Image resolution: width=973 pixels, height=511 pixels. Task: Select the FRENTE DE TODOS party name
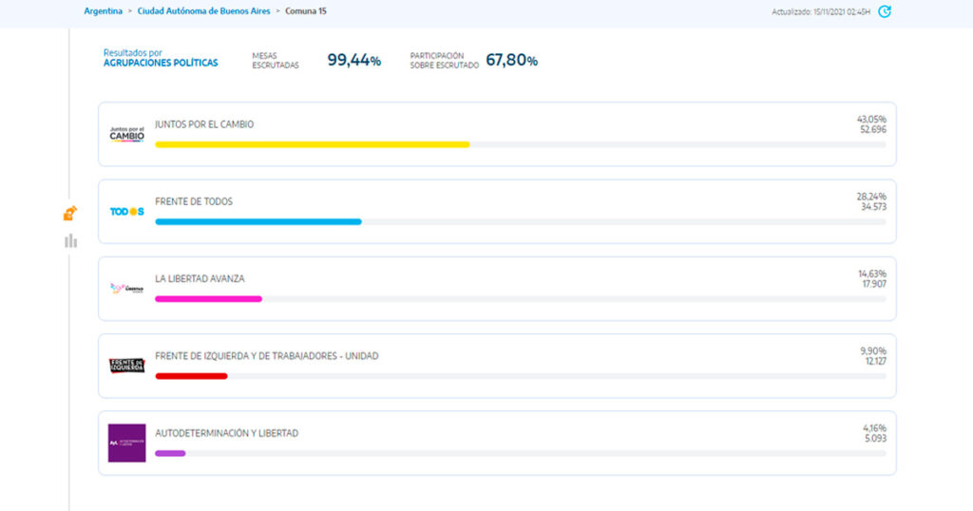194,201
